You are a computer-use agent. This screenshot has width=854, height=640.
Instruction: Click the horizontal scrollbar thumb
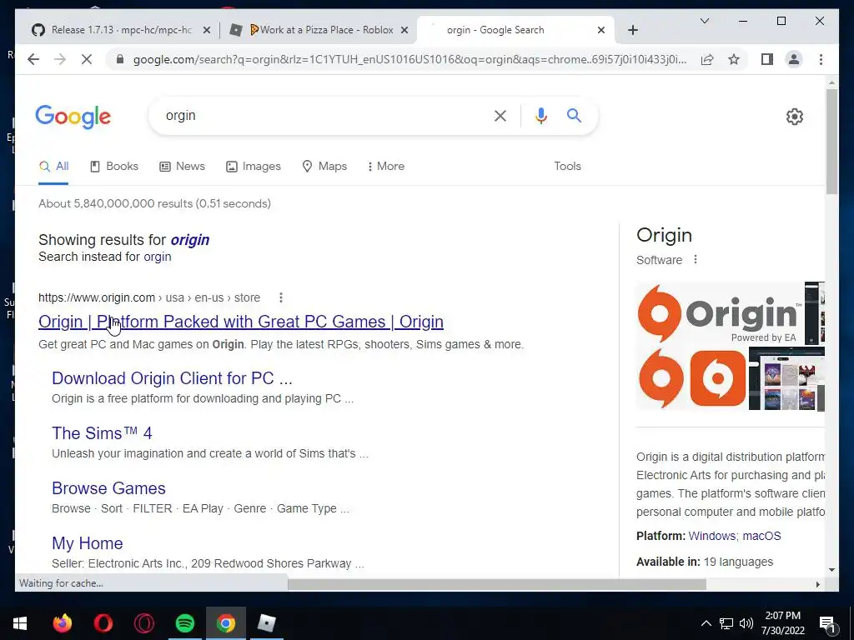pyautogui.click(x=497, y=584)
